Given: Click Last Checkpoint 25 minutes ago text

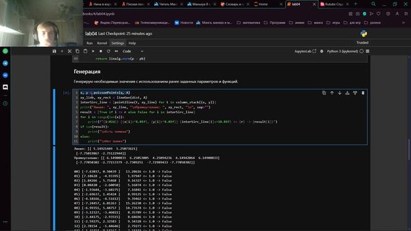Looking at the screenshot, I should [125, 33].
